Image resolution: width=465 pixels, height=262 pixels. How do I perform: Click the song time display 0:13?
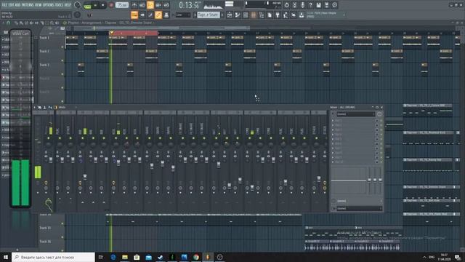point(189,5)
